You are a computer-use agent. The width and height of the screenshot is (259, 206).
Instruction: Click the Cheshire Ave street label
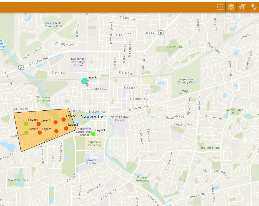click(183, 125)
